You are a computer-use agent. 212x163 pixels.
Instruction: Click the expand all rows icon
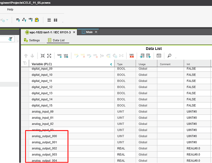(x=49, y=56)
